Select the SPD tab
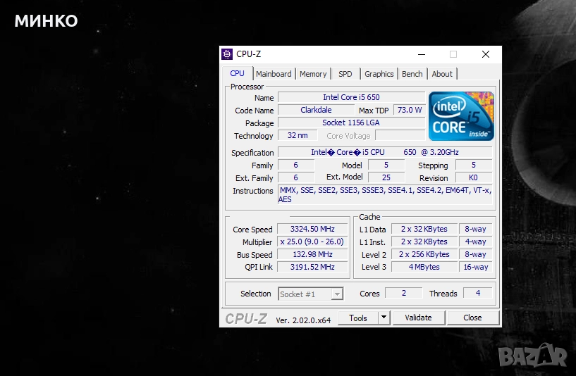This screenshot has height=376, width=576. (345, 74)
